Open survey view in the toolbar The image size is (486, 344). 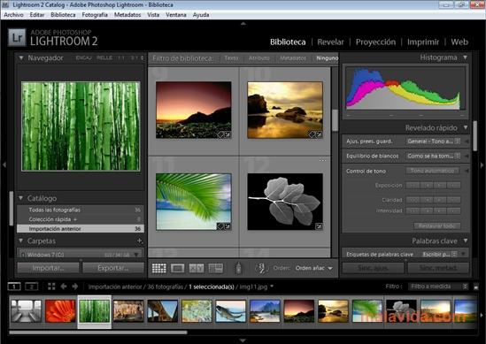tap(216, 268)
